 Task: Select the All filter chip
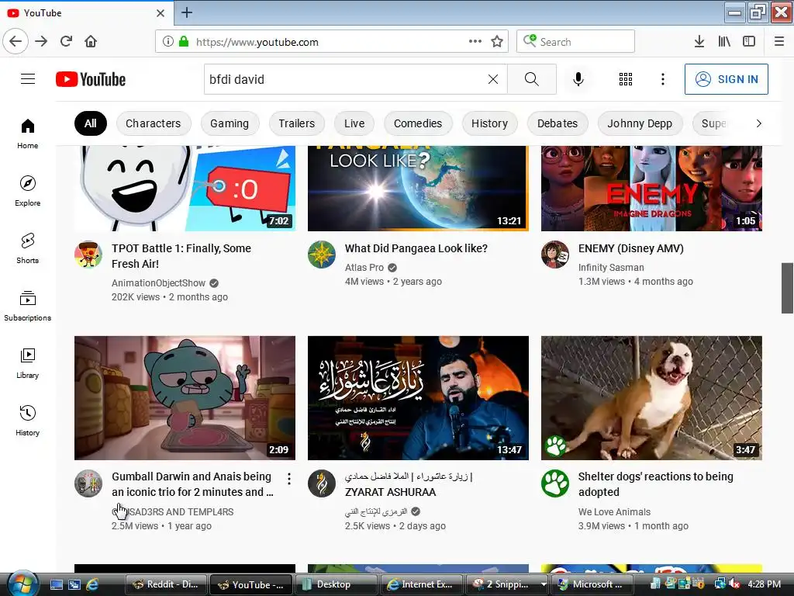pyautogui.click(x=91, y=123)
